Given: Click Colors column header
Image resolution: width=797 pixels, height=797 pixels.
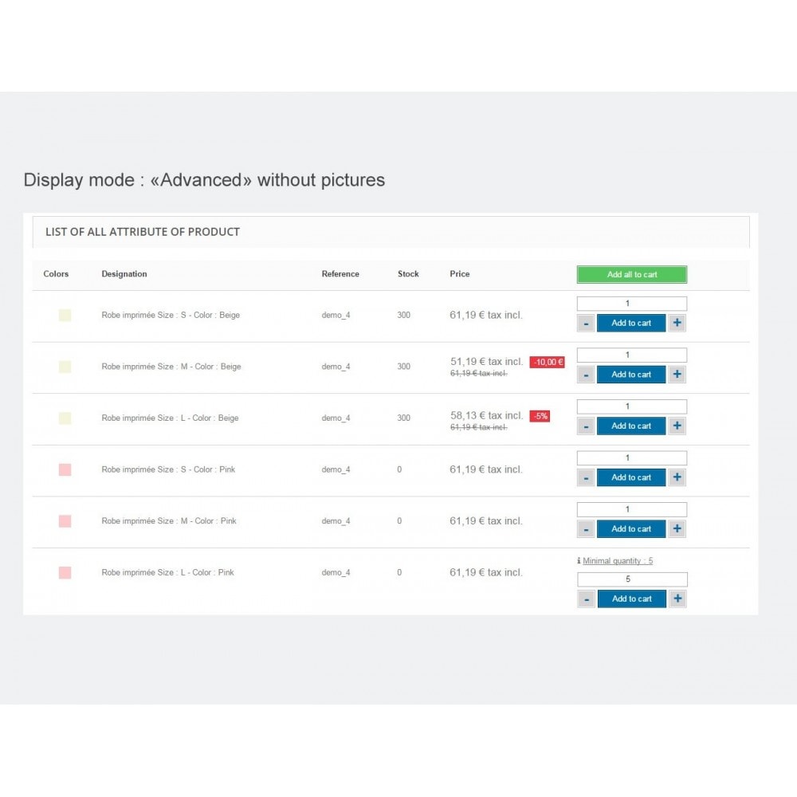Looking at the screenshot, I should (x=56, y=274).
